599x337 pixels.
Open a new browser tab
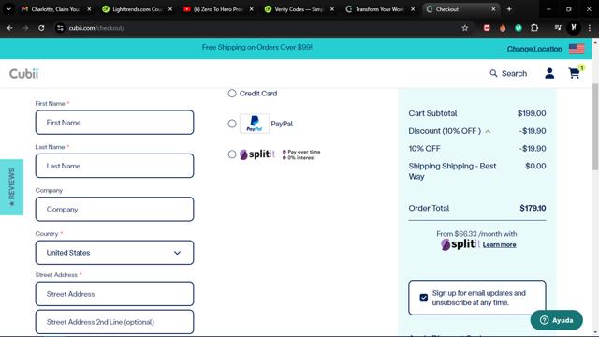point(509,9)
